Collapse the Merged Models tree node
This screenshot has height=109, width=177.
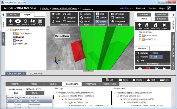pos(8,30)
